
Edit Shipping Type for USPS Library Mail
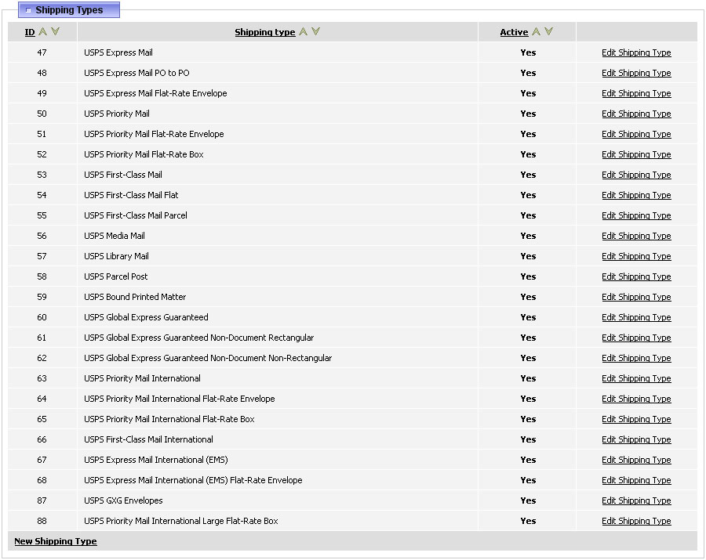pyautogui.click(x=636, y=256)
